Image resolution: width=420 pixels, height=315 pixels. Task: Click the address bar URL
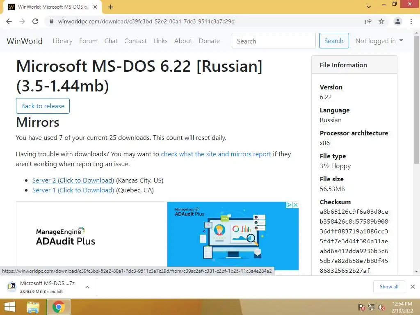(x=146, y=21)
